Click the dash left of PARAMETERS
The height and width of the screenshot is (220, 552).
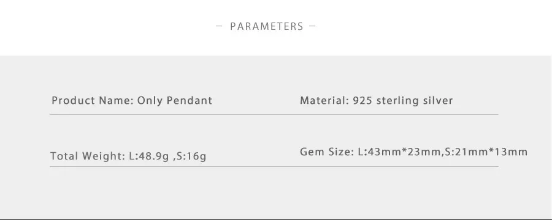(x=219, y=26)
